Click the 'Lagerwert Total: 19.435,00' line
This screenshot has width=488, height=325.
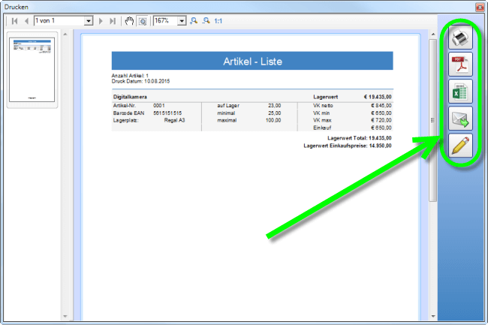click(360, 138)
